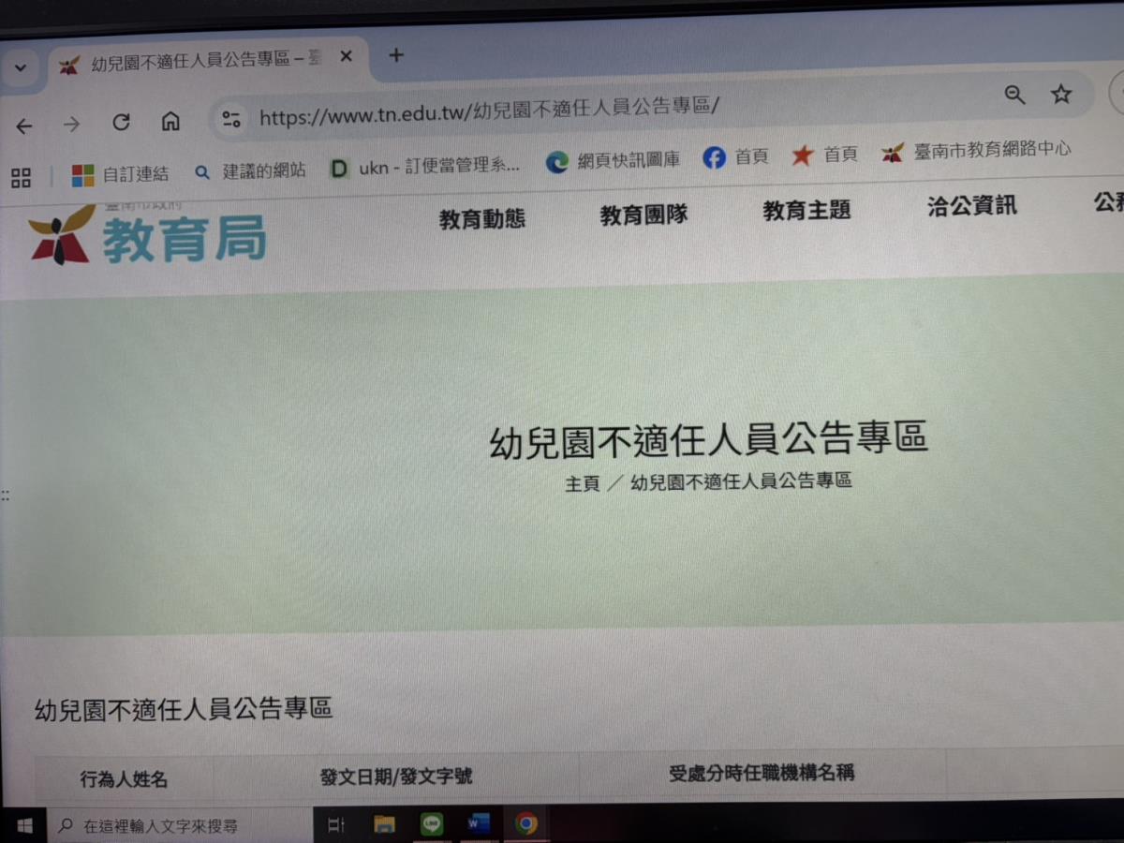Open the 臺南市教育網路中心 bookmark

(976, 151)
